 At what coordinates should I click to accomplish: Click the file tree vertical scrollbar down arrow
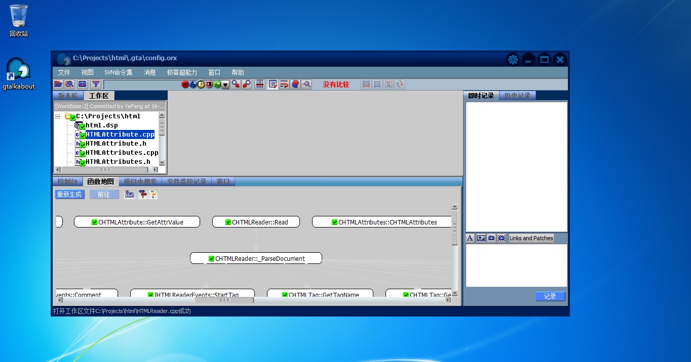pos(162,163)
